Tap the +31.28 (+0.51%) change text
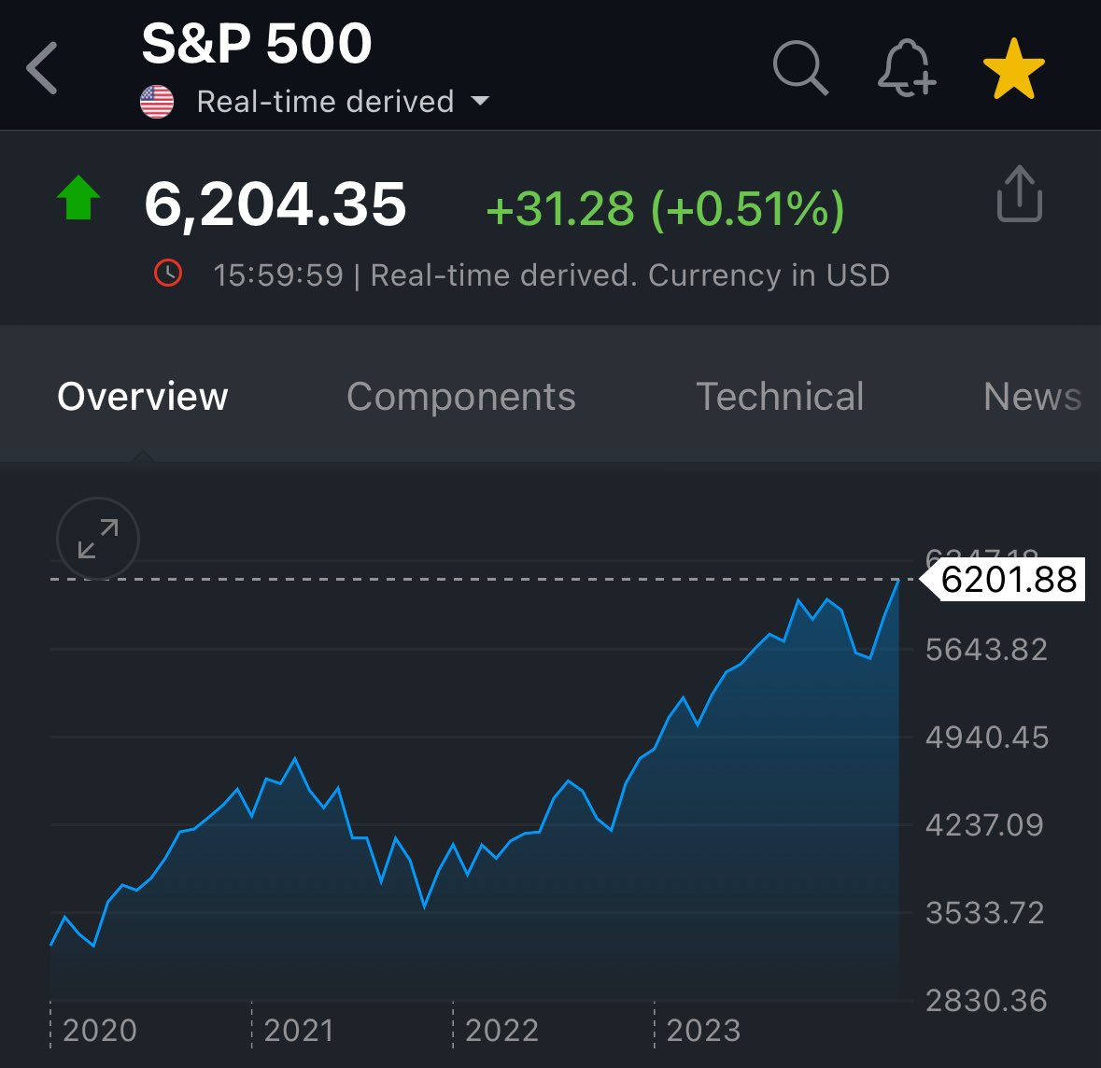The image size is (1101, 1068). (665, 208)
